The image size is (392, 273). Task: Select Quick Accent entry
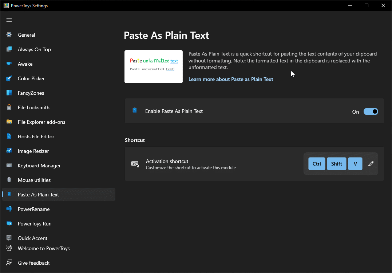pyautogui.click(x=58, y=238)
